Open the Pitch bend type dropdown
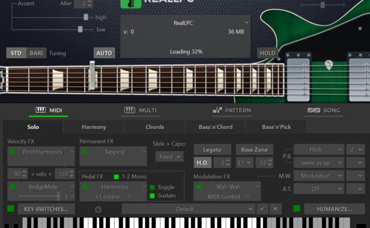370x228 pixels. coord(318,150)
